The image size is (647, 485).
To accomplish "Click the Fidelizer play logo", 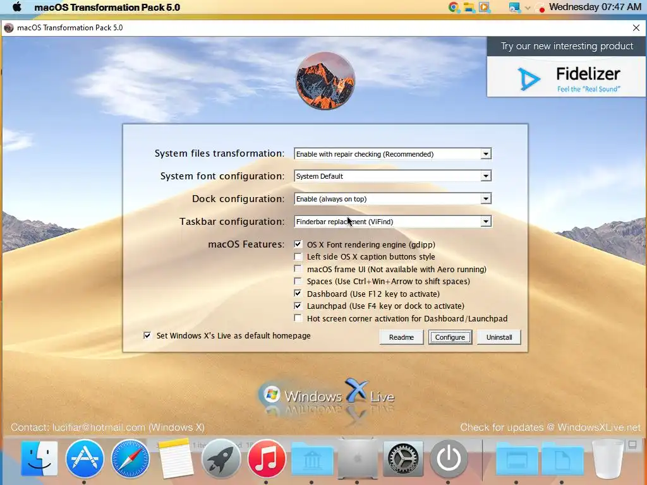I will click(529, 78).
